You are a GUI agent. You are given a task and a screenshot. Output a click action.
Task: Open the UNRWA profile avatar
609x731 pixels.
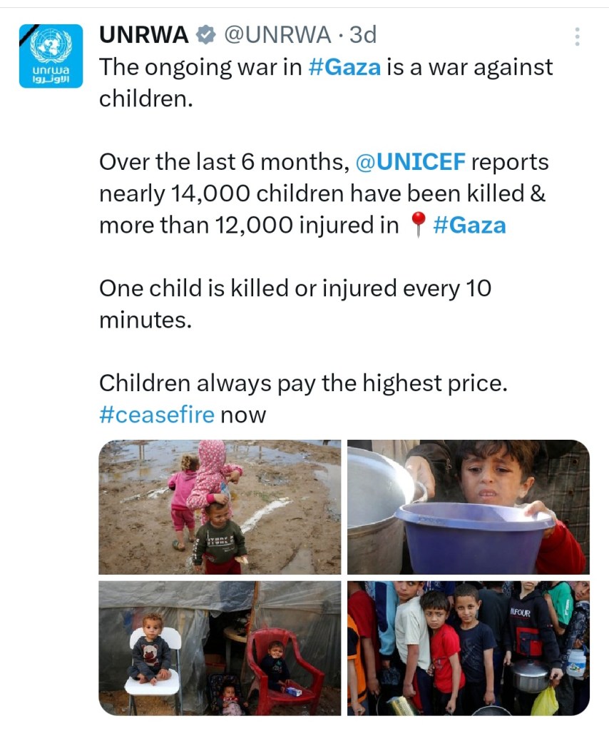click(51, 56)
